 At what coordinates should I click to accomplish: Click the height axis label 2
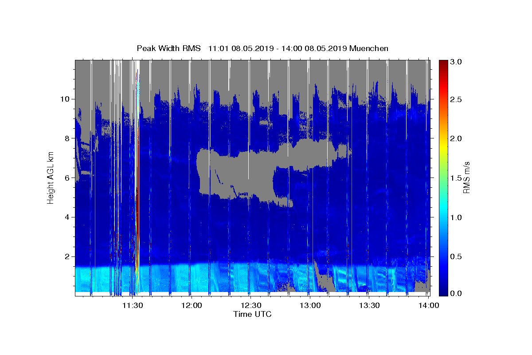[x=67, y=256]
